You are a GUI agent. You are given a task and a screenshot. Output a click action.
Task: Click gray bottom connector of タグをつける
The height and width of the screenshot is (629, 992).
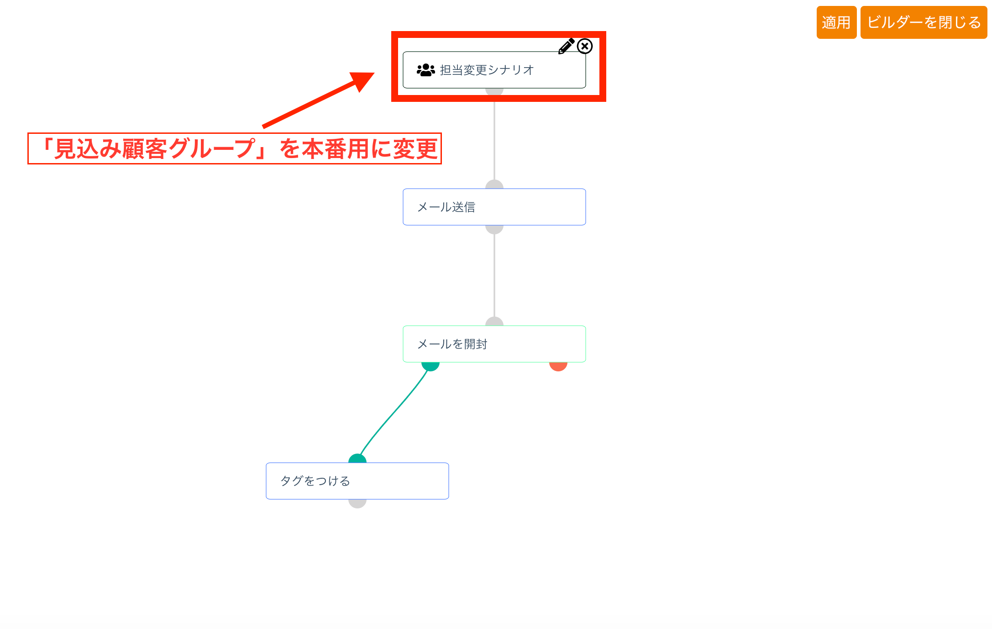click(357, 503)
